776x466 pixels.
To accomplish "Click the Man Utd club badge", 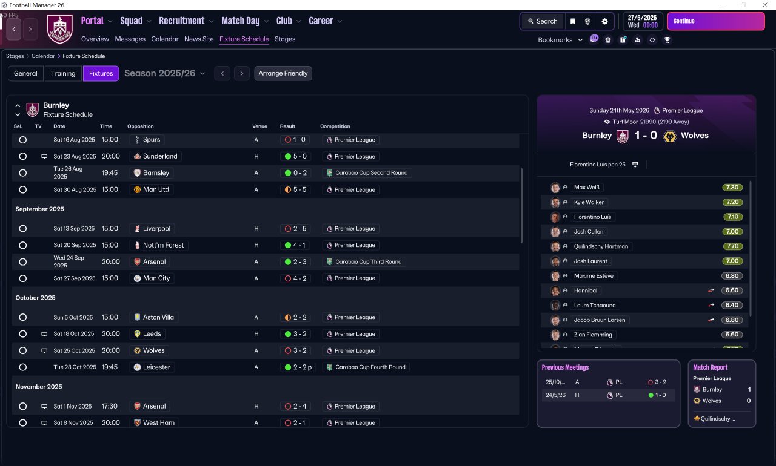I will pyautogui.click(x=137, y=189).
